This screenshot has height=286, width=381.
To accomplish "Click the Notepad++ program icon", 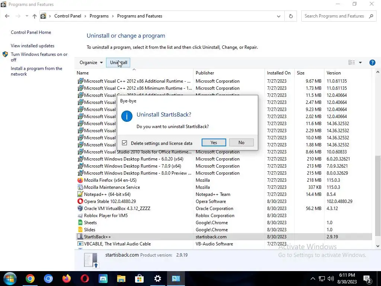I will (80, 194).
